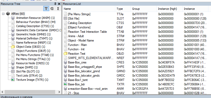Sort Resource List by Name column
The height and width of the screenshot is (98, 211).
[x=89, y=9]
